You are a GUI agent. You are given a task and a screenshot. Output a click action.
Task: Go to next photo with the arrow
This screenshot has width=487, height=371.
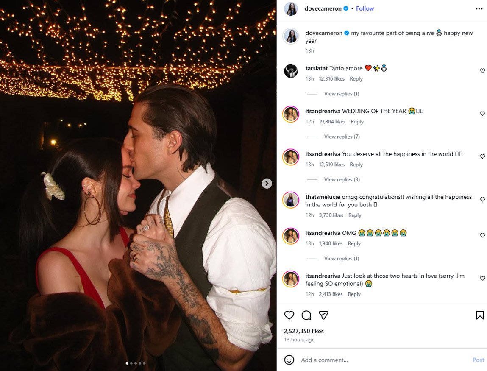coord(267,183)
